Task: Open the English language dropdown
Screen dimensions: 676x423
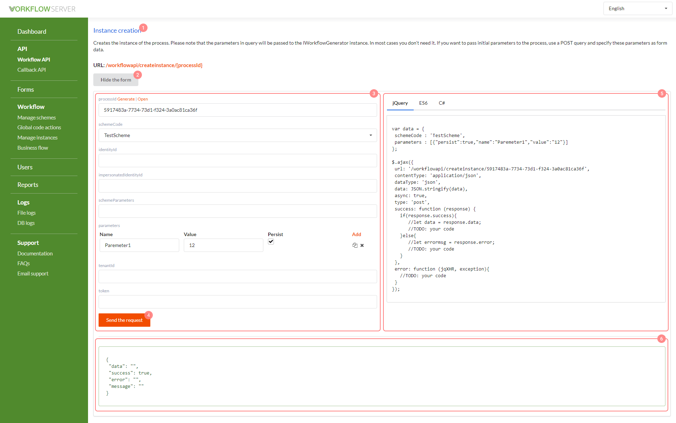Action: (x=637, y=8)
